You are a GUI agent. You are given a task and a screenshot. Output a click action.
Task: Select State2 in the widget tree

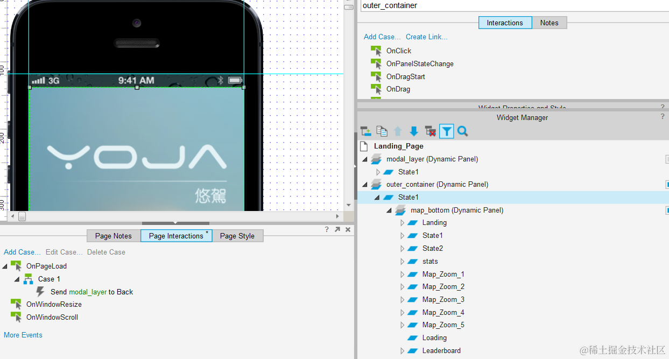click(x=433, y=249)
